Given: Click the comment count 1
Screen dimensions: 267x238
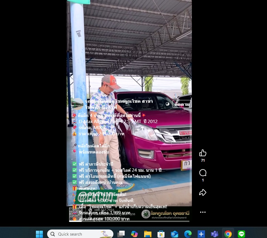Looking at the screenshot, I should point(203,180).
